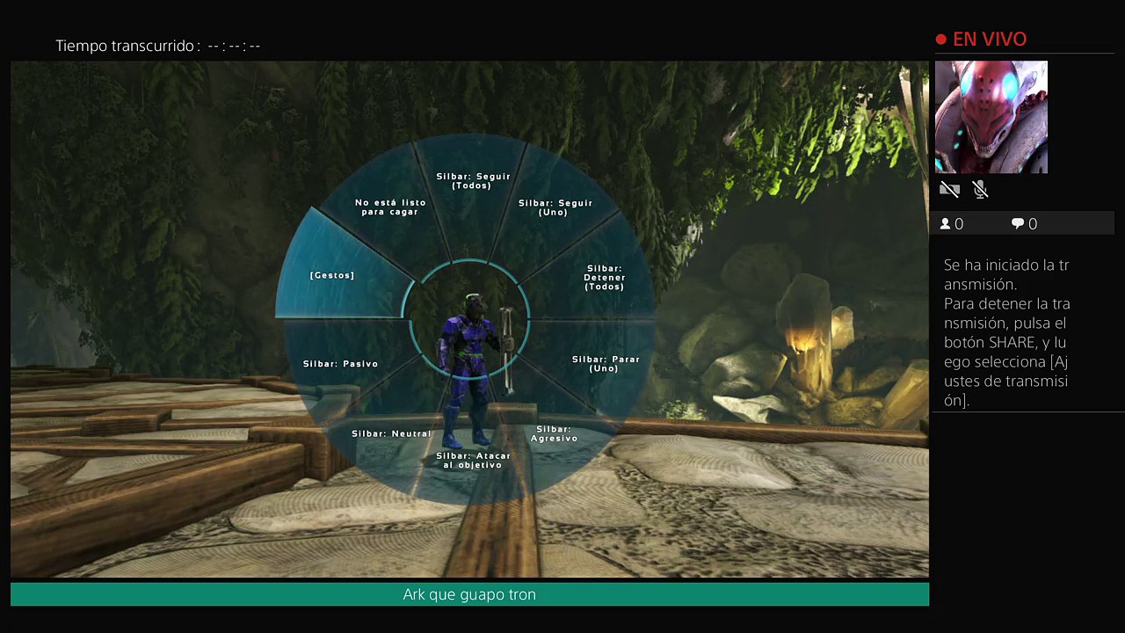
Task: Click the comments count bubble icon
Action: pos(1018,224)
